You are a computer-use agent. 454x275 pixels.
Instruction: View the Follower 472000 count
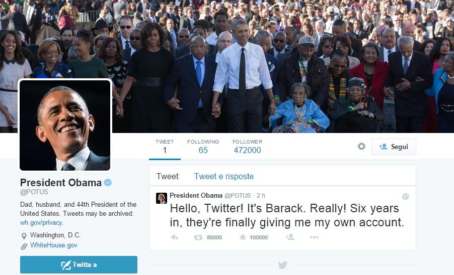[x=247, y=147]
